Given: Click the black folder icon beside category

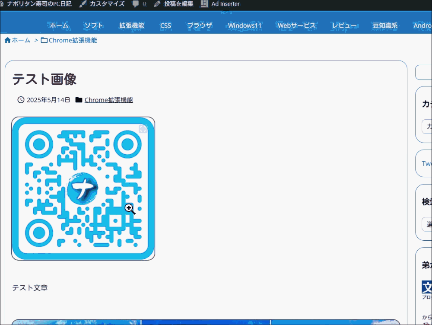Looking at the screenshot, I should click(x=79, y=100).
